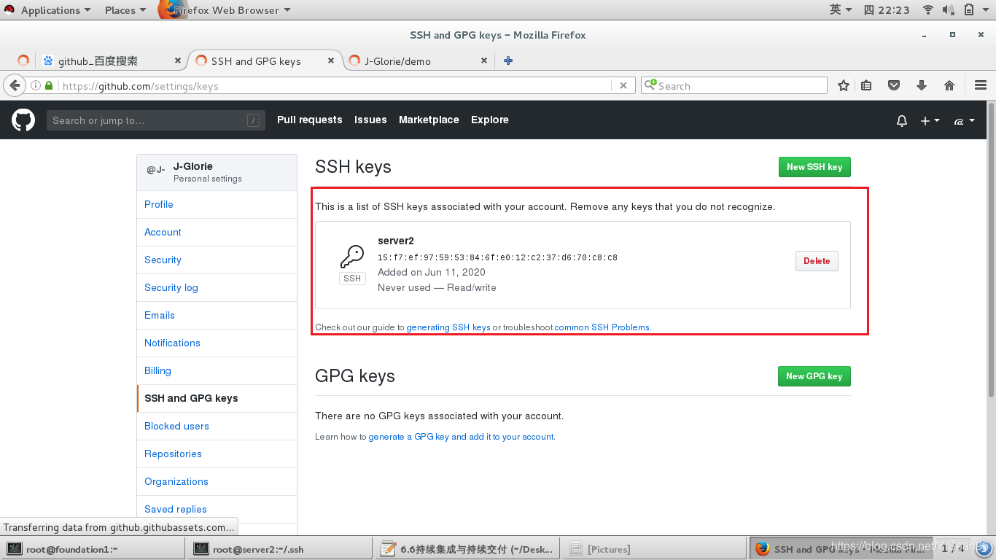Show bookmarks list icon in toolbar
The width and height of the screenshot is (996, 560).
(866, 85)
